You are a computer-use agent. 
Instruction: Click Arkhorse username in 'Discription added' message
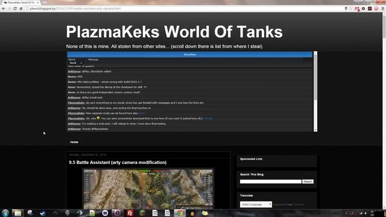[x=74, y=71]
